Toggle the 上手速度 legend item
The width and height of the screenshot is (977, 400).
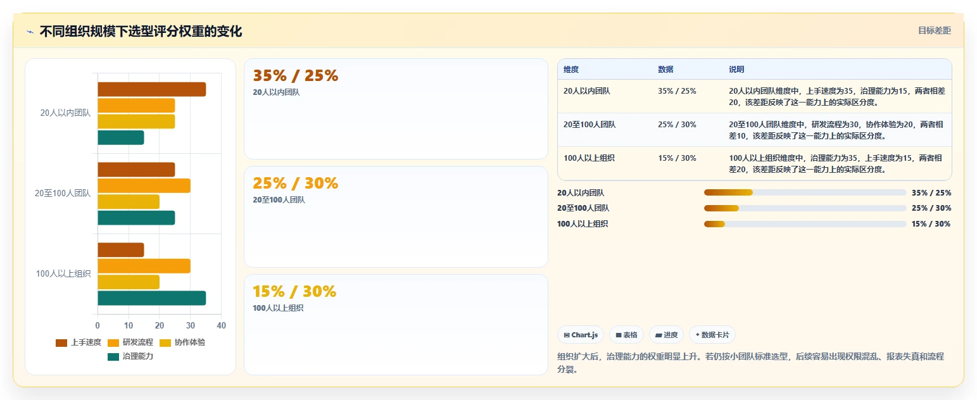[79, 342]
